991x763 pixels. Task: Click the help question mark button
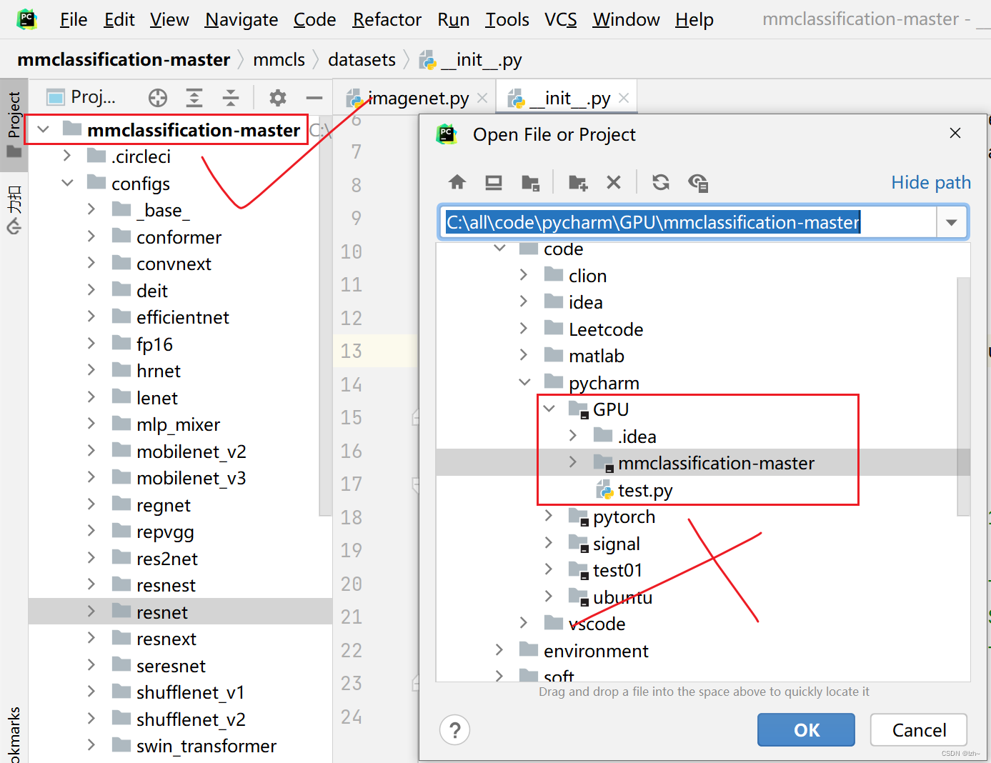tap(455, 730)
